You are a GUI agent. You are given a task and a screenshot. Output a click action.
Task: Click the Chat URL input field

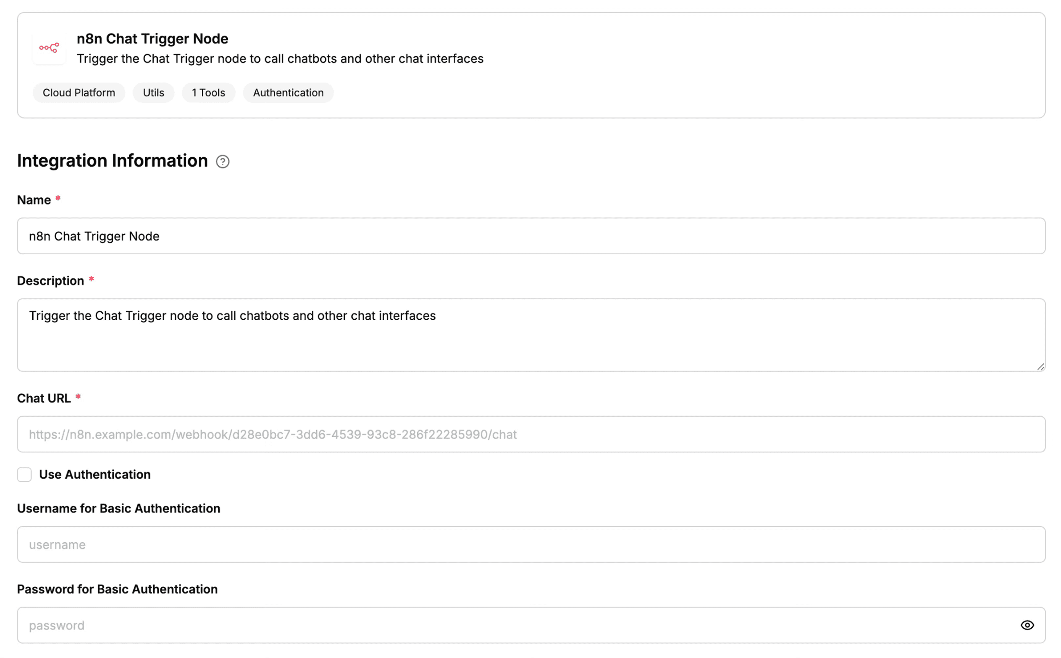531,434
